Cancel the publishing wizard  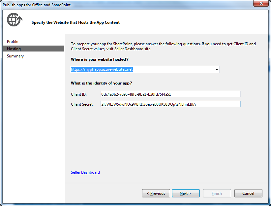(x=248, y=193)
